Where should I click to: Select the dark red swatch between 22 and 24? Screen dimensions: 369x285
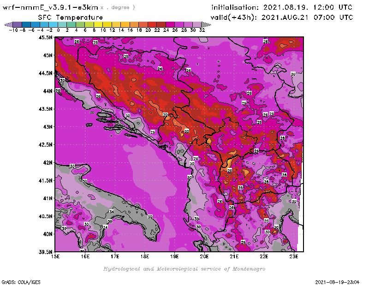tap(161, 24)
